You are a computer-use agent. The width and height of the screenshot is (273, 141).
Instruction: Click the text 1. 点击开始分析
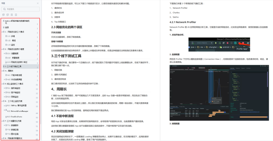pyautogui.click(x=177, y=35)
